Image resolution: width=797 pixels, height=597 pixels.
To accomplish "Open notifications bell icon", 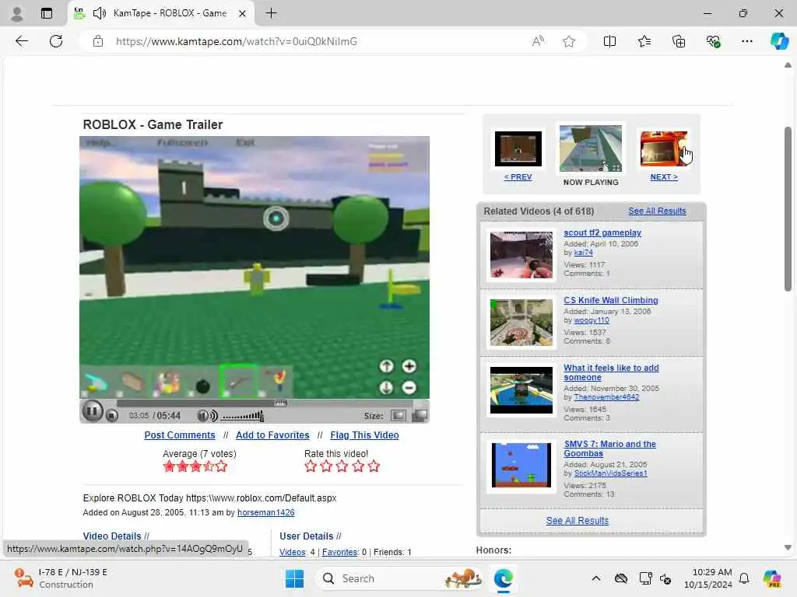I will coord(744,578).
